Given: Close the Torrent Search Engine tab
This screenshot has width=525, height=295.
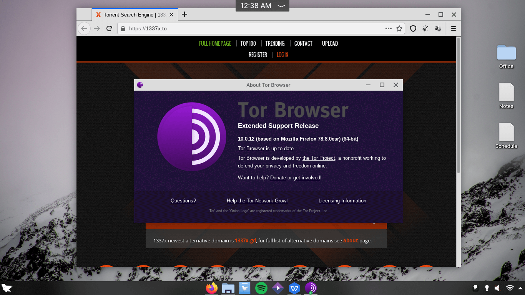Looking at the screenshot, I should point(171,15).
